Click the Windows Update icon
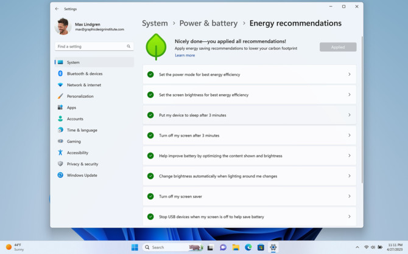Viewport: 408px width, 254px height. click(60, 175)
